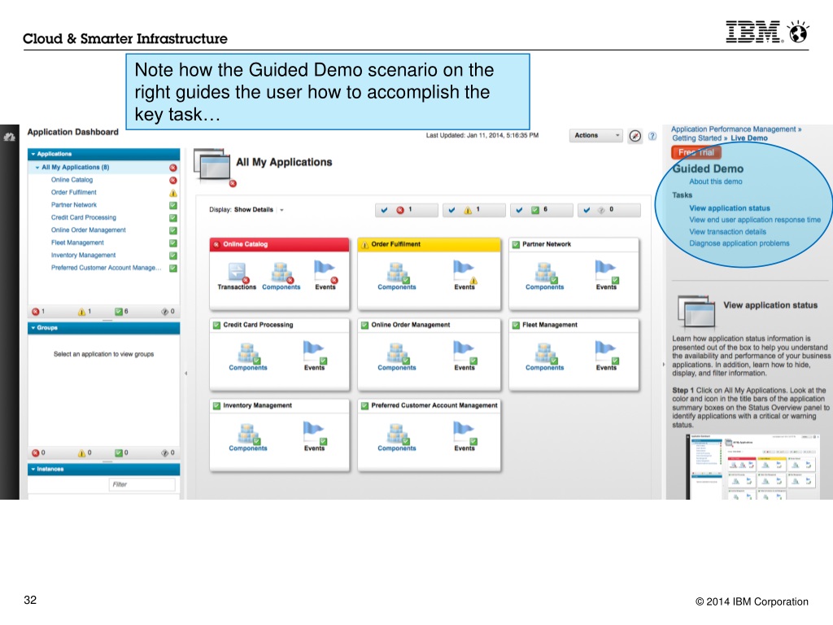This screenshot has height=625, width=833.
Task: Open Transactions icon in Online Catalog card
Action: click(237, 272)
